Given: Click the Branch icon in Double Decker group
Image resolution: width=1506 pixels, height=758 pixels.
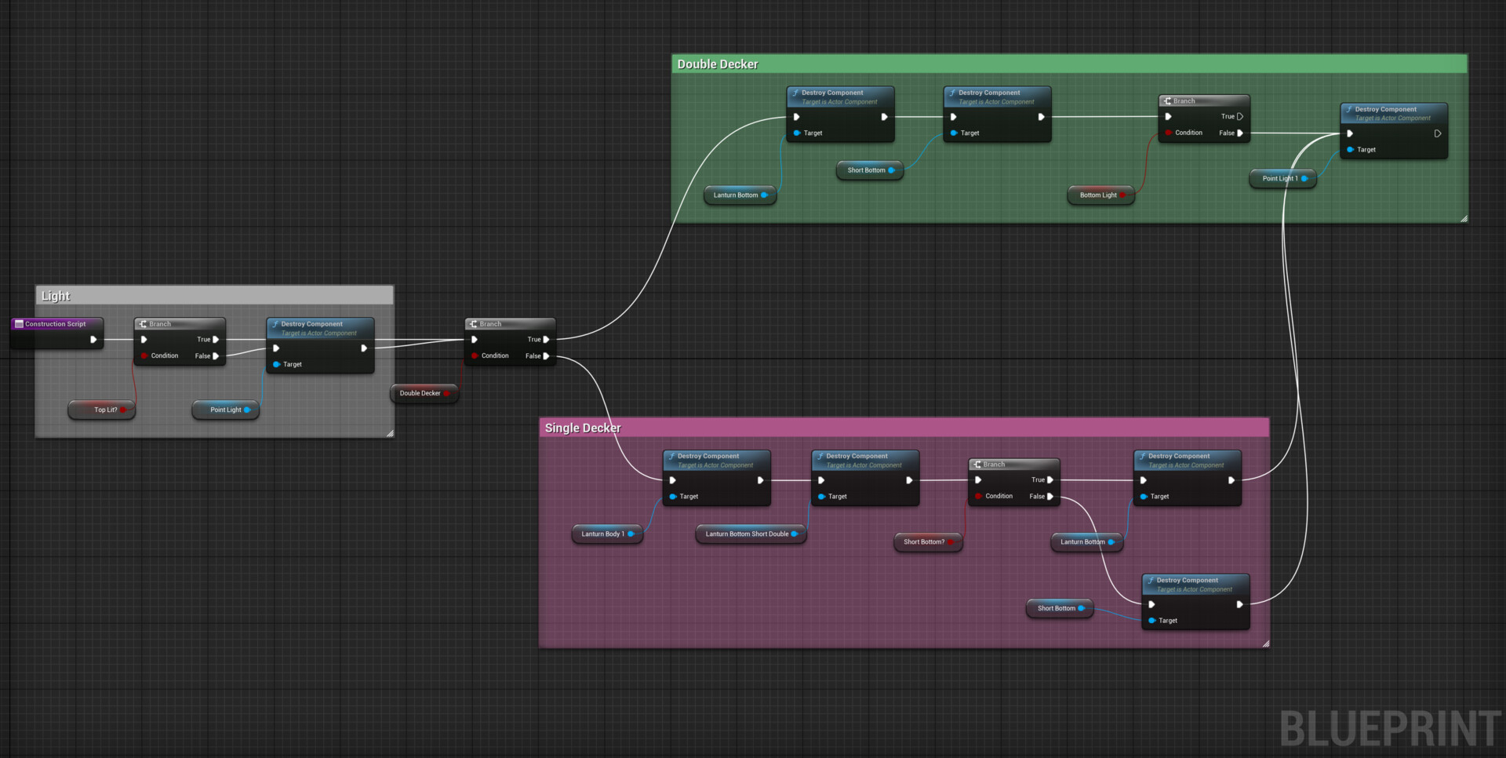Looking at the screenshot, I should click(x=1168, y=101).
